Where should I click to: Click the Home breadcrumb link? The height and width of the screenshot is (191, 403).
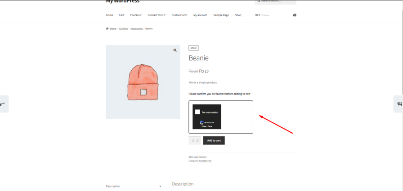click(113, 29)
